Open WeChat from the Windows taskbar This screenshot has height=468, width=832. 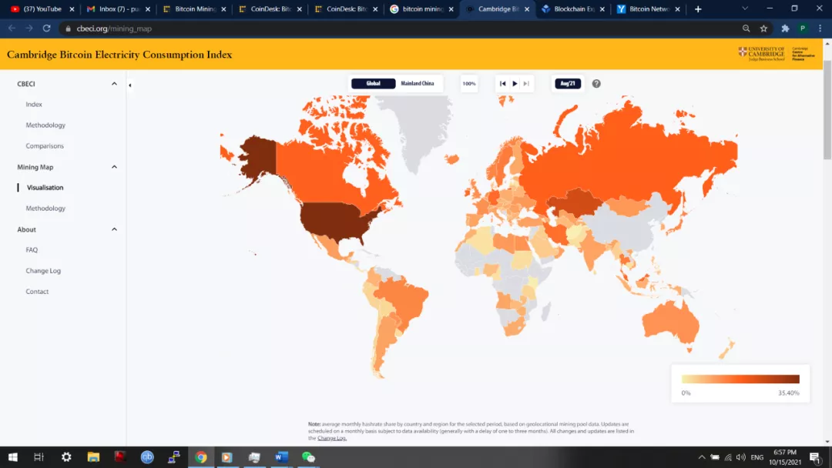click(308, 457)
